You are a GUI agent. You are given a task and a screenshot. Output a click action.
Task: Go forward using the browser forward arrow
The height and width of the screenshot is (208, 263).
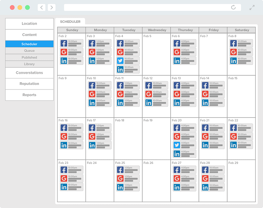point(51,7)
